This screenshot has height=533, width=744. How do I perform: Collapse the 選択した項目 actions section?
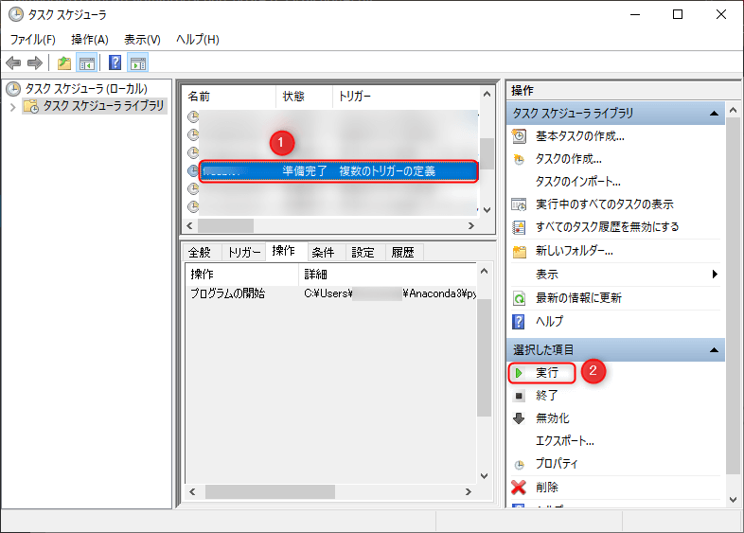point(714,350)
